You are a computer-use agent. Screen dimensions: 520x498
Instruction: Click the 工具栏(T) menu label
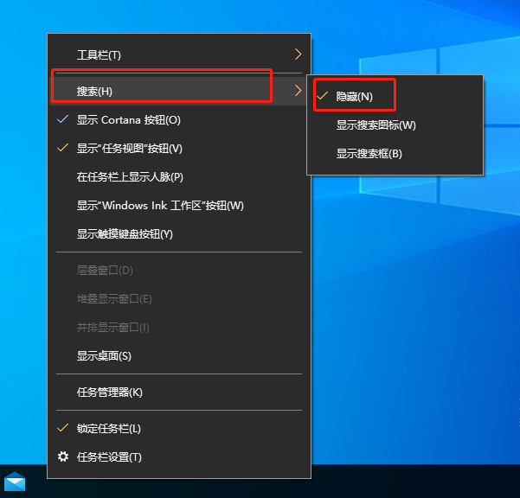point(99,55)
